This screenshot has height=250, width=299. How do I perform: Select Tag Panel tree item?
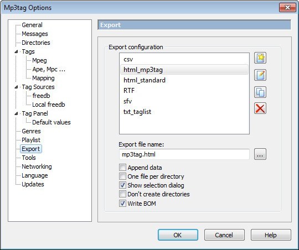35,113
